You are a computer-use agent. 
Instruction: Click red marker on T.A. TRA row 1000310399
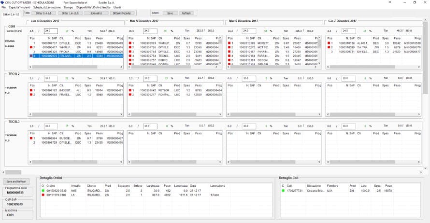(x=329, y=47)
